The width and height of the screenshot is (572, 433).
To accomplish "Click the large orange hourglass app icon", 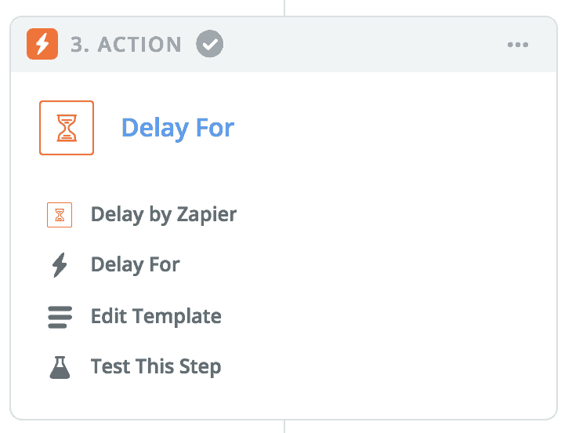I will point(67,128).
